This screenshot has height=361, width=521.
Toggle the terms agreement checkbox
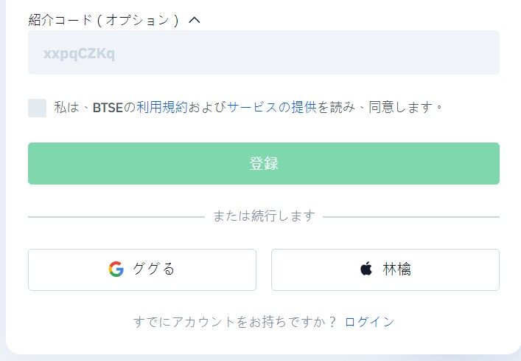pos(37,108)
